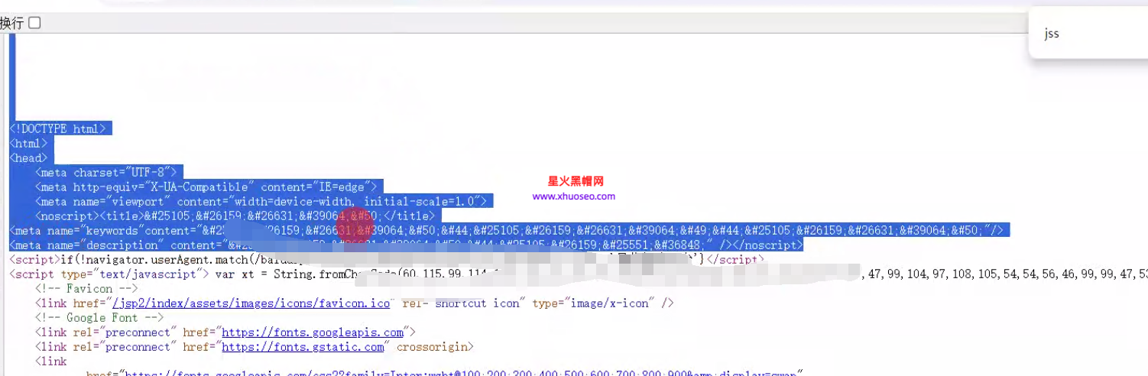The height and width of the screenshot is (376, 1148).
Task: Click the meta name="description" line
Action: click(x=406, y=245)
